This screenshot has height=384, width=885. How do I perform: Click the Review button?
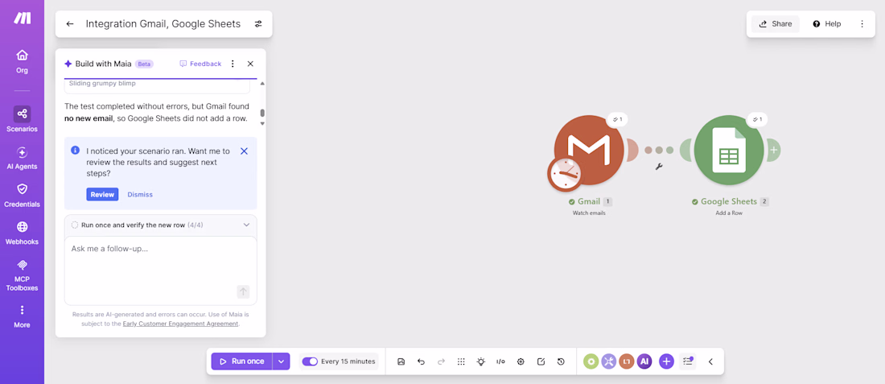coord(102,194)
